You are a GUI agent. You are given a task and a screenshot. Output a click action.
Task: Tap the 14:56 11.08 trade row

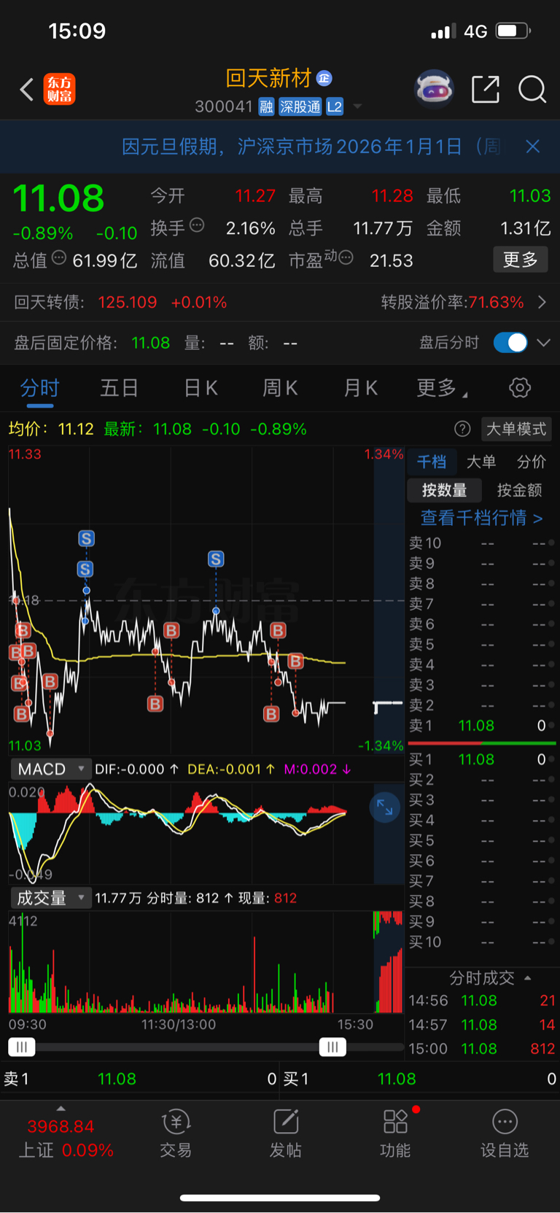481,1001
